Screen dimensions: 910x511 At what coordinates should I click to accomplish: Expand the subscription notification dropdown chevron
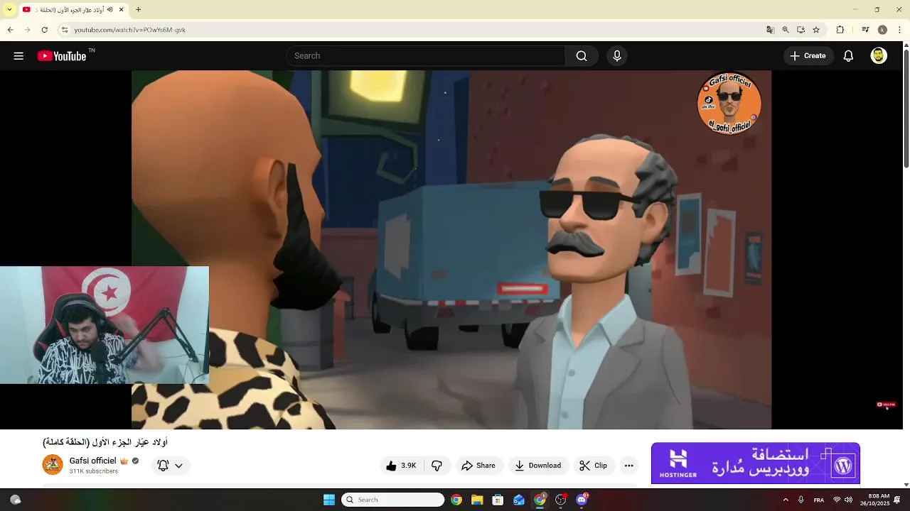(178, 466)
